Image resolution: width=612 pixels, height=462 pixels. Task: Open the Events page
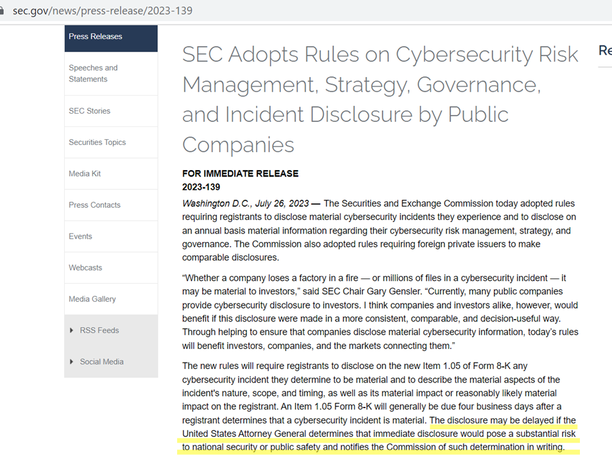pos(80,237)
